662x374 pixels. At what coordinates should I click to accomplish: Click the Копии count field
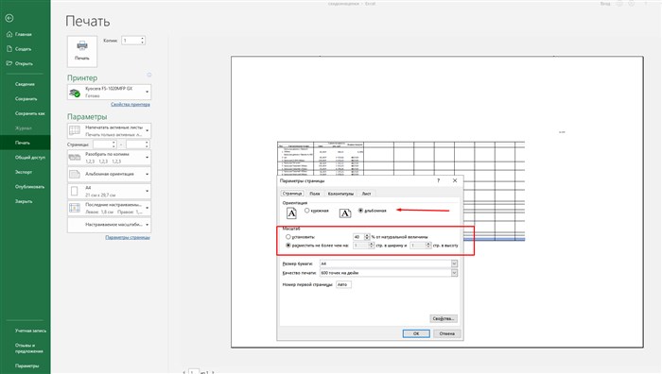click(131, 41)
